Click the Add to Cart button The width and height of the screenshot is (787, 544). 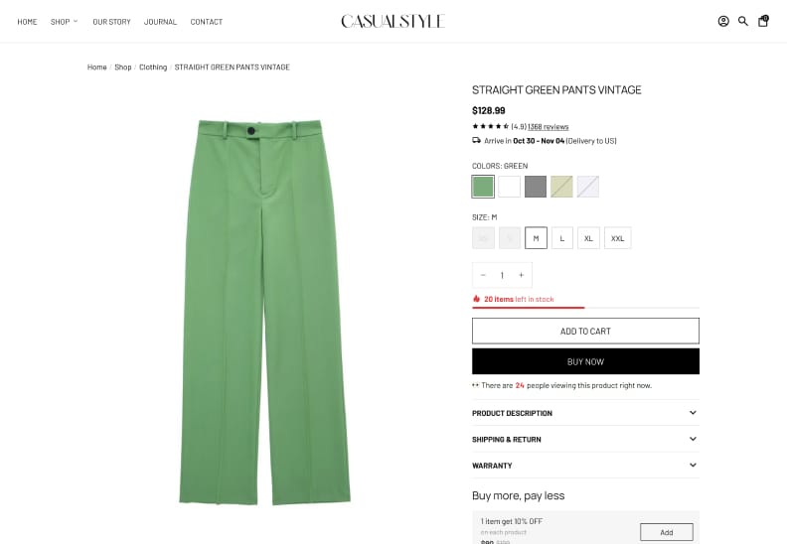tap(585, 331)
